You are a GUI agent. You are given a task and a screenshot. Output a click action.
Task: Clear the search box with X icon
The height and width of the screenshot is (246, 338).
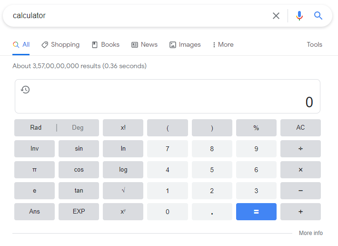coord(276,16)
